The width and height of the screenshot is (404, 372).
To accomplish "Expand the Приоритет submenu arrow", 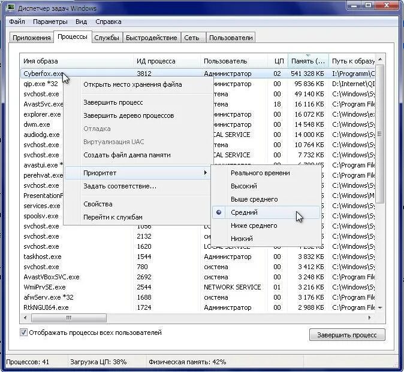I will coord(205,172).
